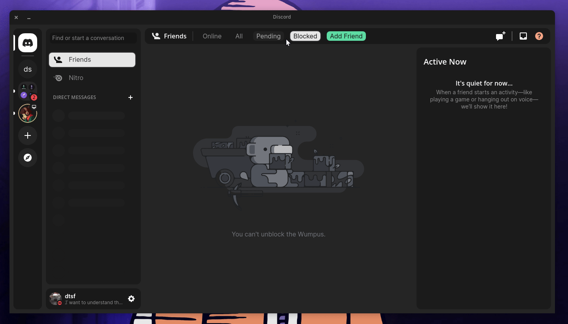Open the inbox icon
Image resolution: width=568 pixels, height=324 pixels.
point(523,36)
